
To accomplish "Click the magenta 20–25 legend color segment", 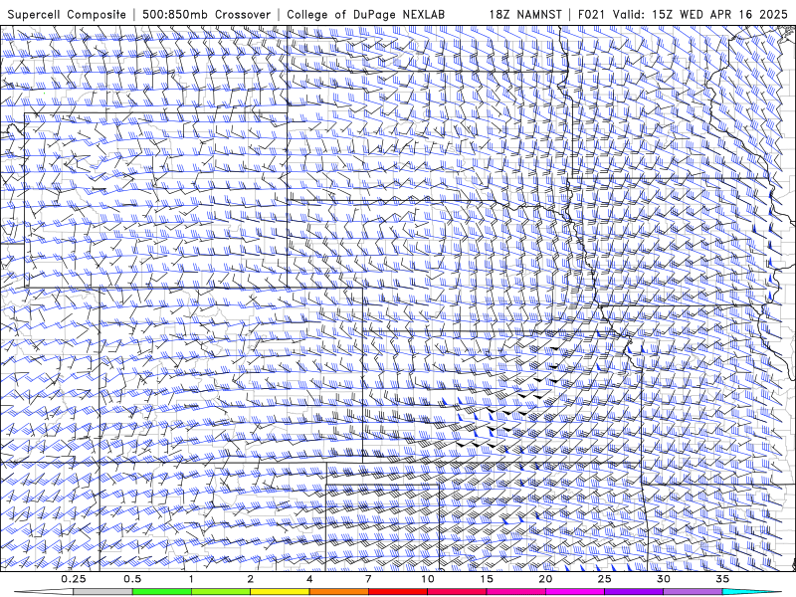I will pyautogui.click(x=575, y=592).
